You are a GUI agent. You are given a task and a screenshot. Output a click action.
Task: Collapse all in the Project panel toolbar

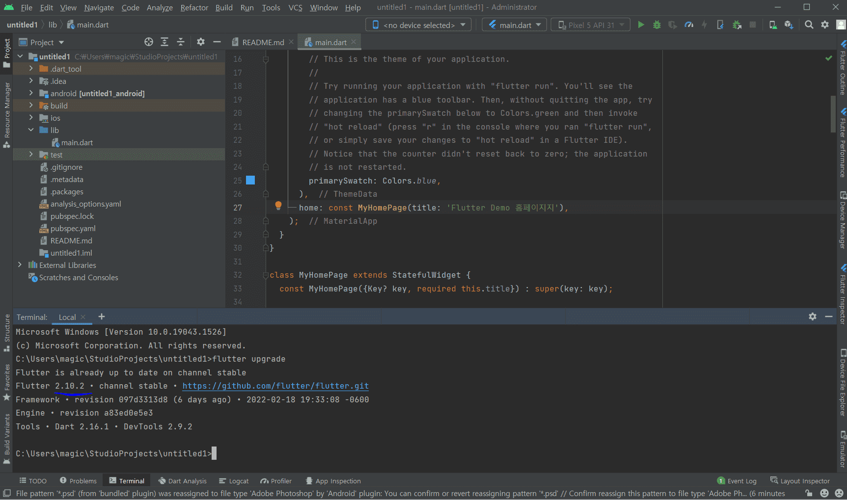point(181,42)
